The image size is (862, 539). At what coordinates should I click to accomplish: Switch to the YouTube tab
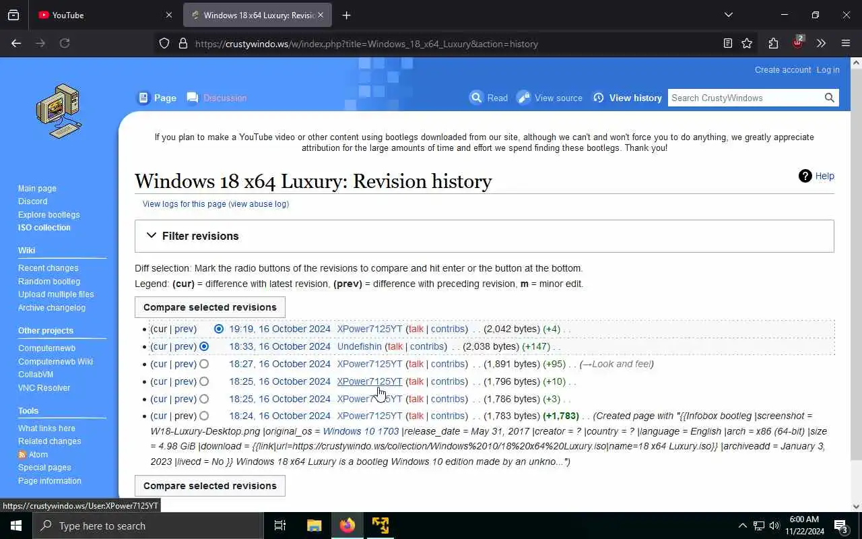(x=104, y=15)
